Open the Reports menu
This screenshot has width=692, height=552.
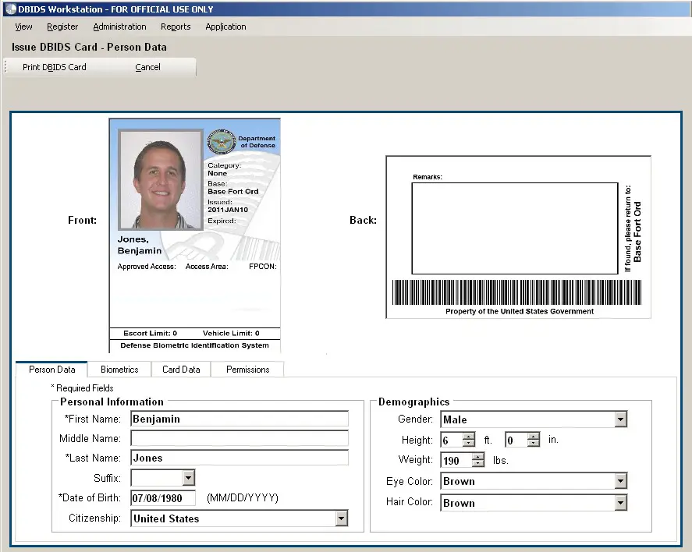[176, 27]
